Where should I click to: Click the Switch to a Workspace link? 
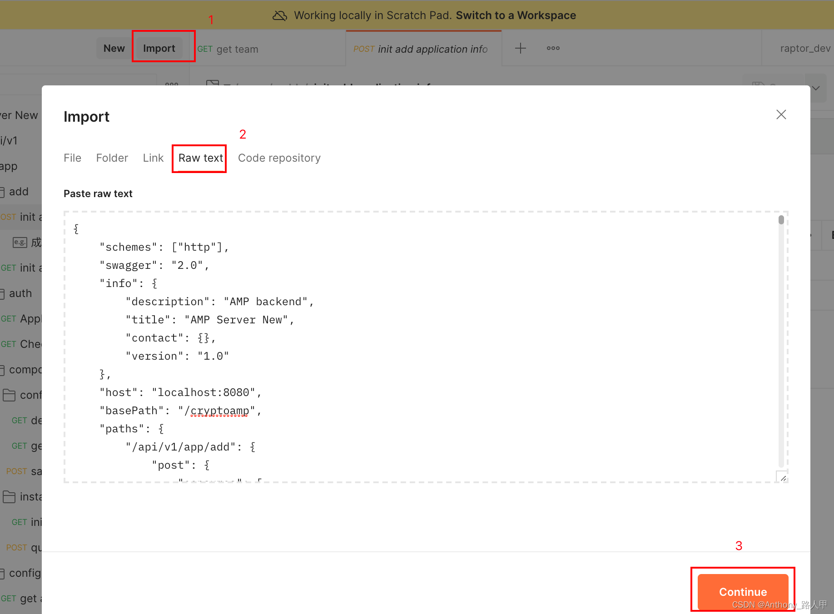tap(515, 15)
